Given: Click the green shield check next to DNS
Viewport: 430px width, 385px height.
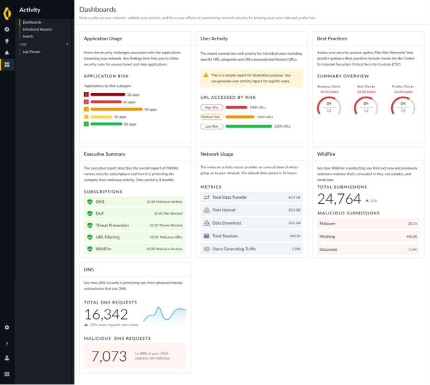Looking at the screenshot, I should pos(90,202).
